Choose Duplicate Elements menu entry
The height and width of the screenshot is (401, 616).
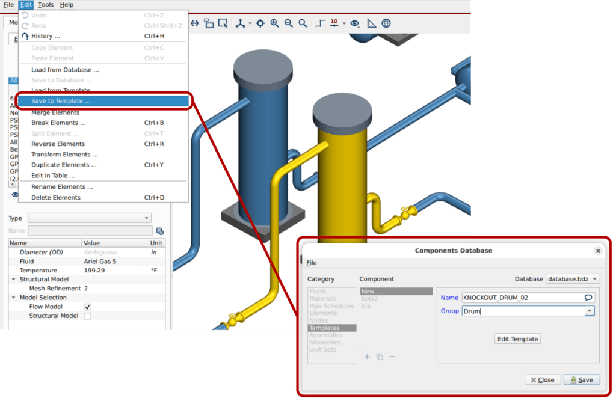click(103, 165)
